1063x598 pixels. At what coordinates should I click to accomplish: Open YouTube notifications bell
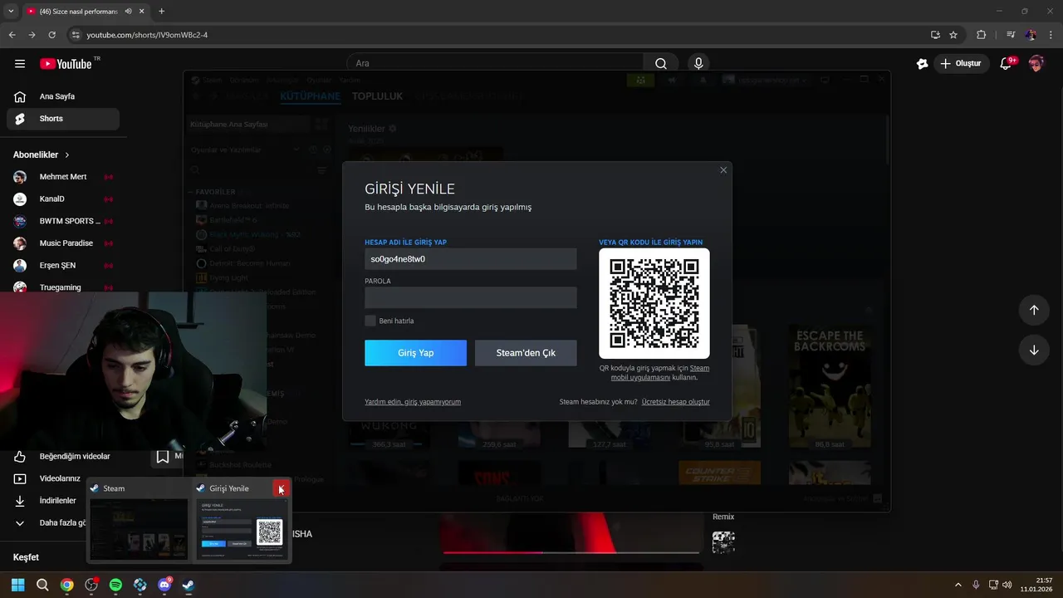point(1006,64)
